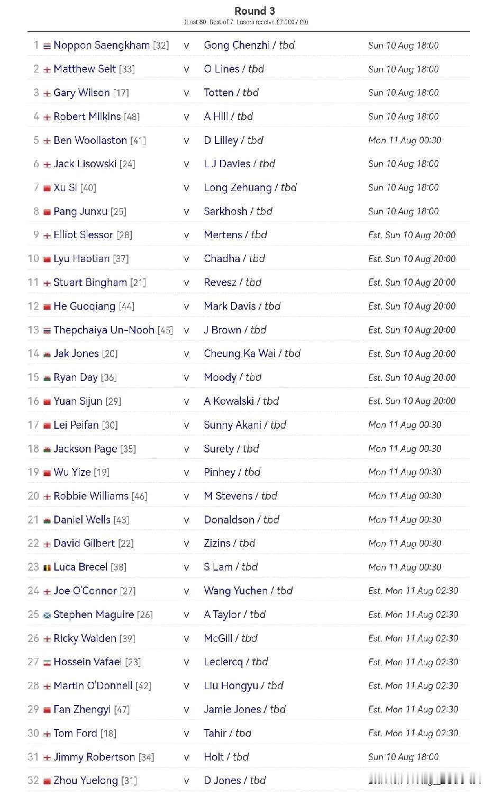
Task: Open Stuart Bingham's player link
Action: point(90,283)
